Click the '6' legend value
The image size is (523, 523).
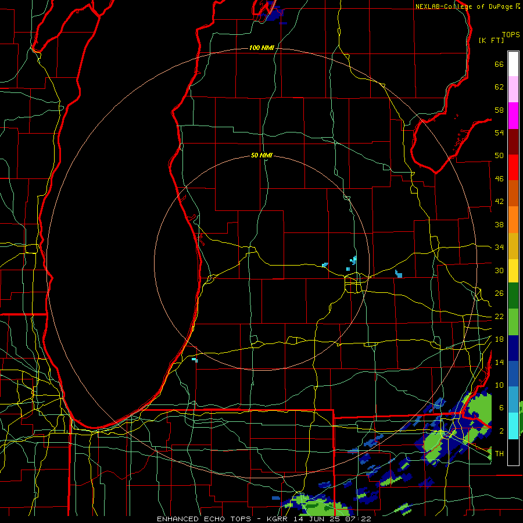pos(501,408)
